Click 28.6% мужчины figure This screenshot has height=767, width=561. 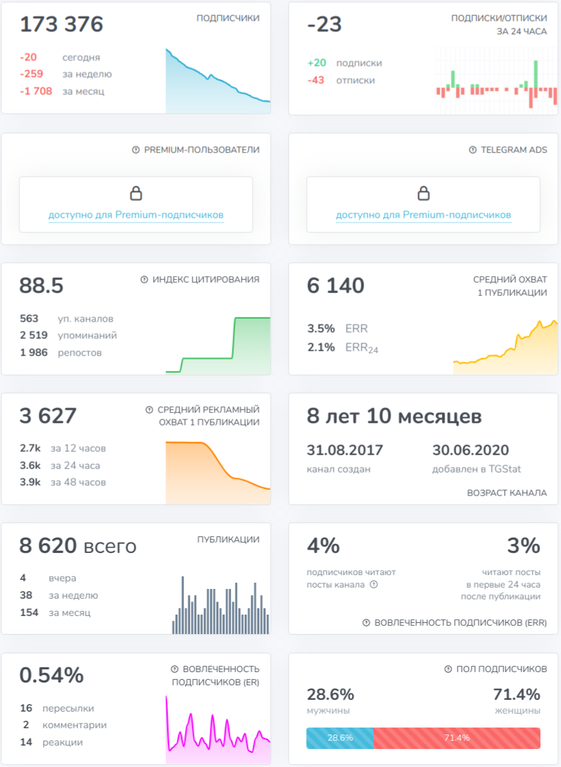[x=330, y=695]
